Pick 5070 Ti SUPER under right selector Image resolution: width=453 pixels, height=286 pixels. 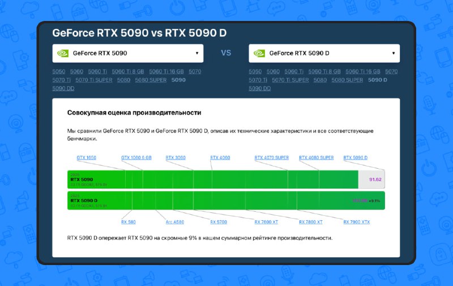point(290,80)
